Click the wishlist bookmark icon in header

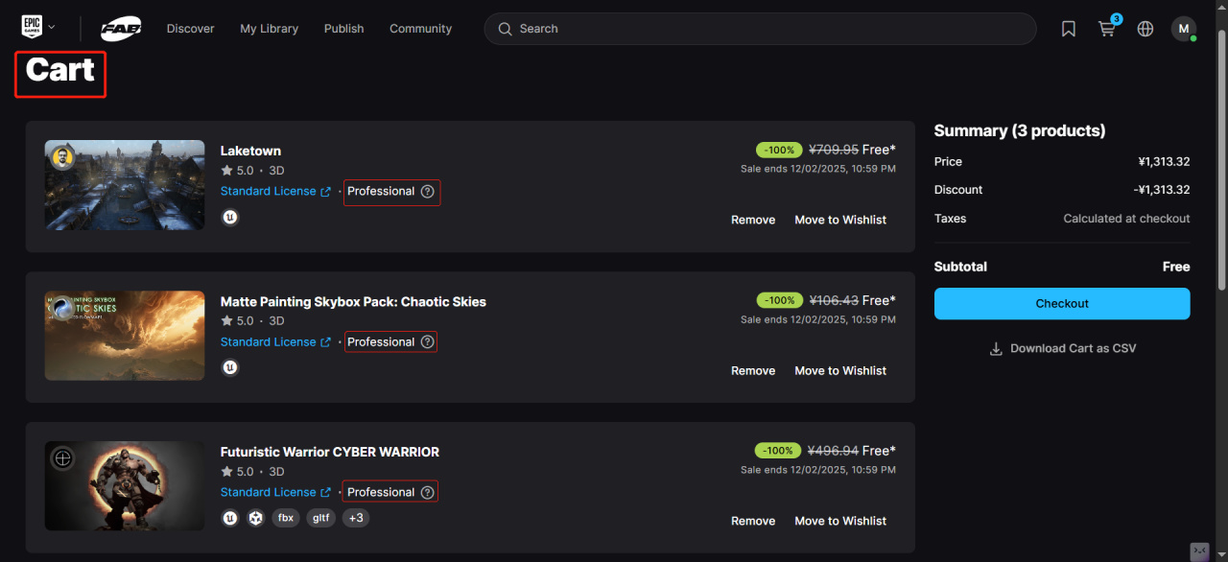tap(1069, 29)
